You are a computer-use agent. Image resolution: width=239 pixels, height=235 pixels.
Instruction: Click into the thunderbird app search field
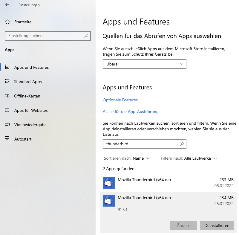[144, 144]
